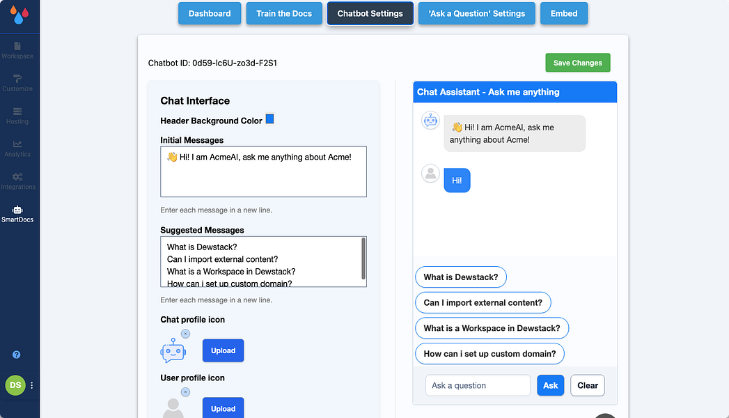The image size is (729, 418).
Task: Switch to the Train the Docs tab
Action: pos(284,13)
